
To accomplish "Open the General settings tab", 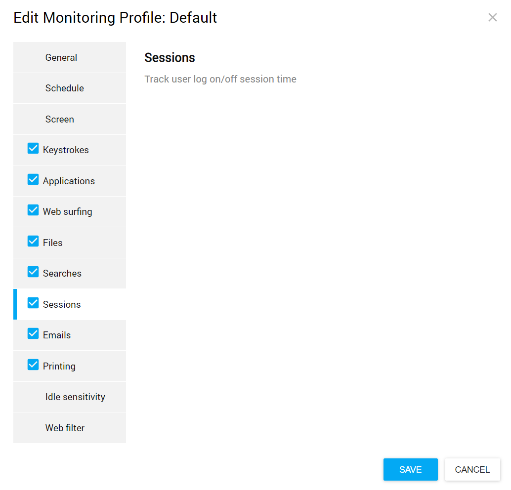I will [61, 58].
